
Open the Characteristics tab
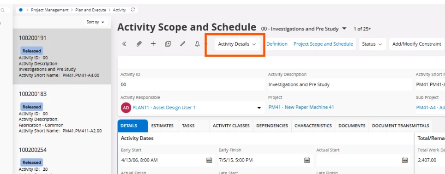coord(313,126)
